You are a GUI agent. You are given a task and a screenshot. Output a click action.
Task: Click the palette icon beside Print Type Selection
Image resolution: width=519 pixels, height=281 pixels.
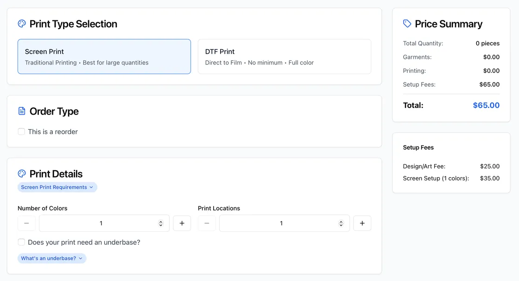(x=21, y=23)
